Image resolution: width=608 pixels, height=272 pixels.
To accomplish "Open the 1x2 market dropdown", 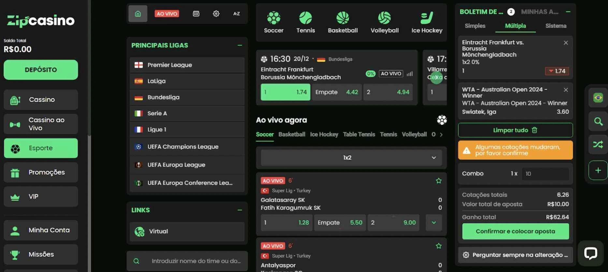I will tap(351, 158).
